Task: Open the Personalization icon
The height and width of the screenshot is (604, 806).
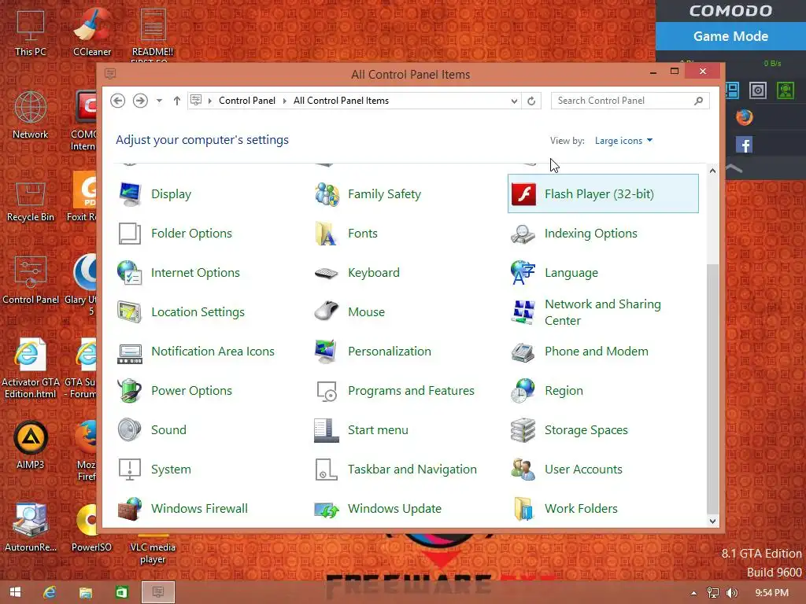Action: point(327,352)
